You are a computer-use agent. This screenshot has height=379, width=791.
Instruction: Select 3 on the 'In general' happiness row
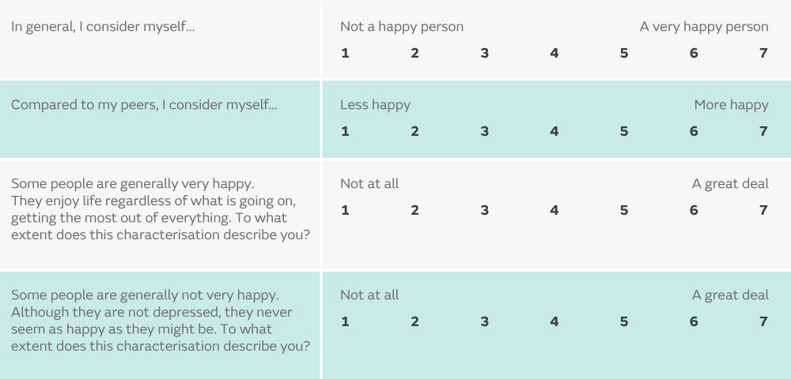click(x=484, y=53)
